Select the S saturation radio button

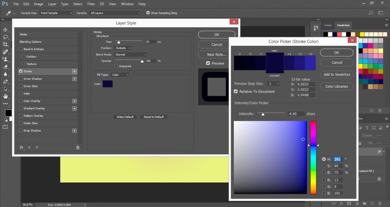(324, 166)
